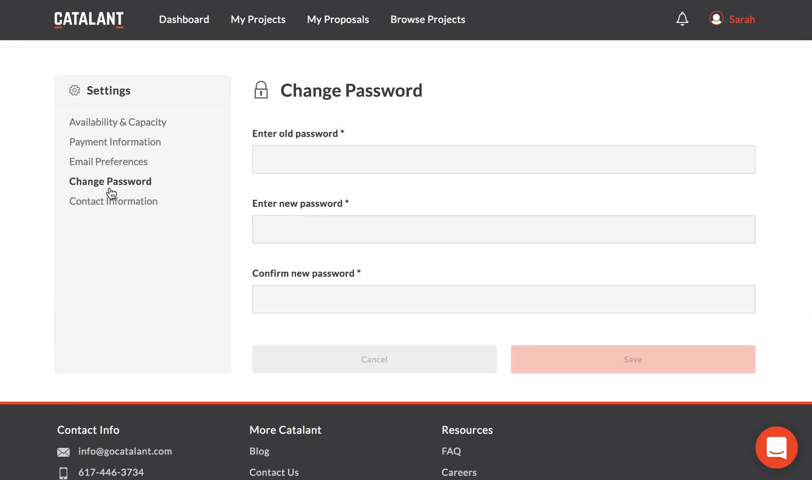Viewport: 812px width, 480px height.
Task: Click the Resources footer heading
Action: 467,430
